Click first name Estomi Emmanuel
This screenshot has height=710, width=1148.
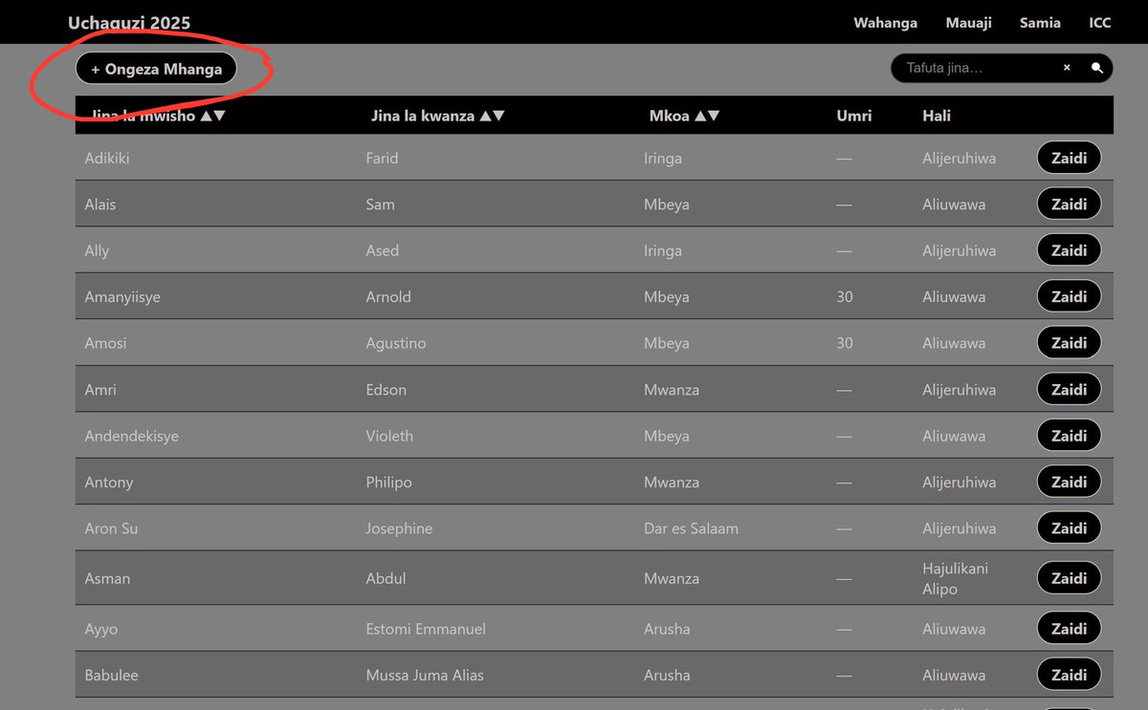pyautogui.click(x=426, y=630)
